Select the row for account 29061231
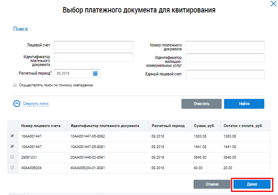This screenshot has height=195, width=278. click(12, 157)
